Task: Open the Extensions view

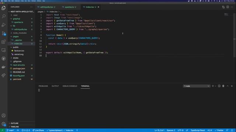Action: pos(3,41)
